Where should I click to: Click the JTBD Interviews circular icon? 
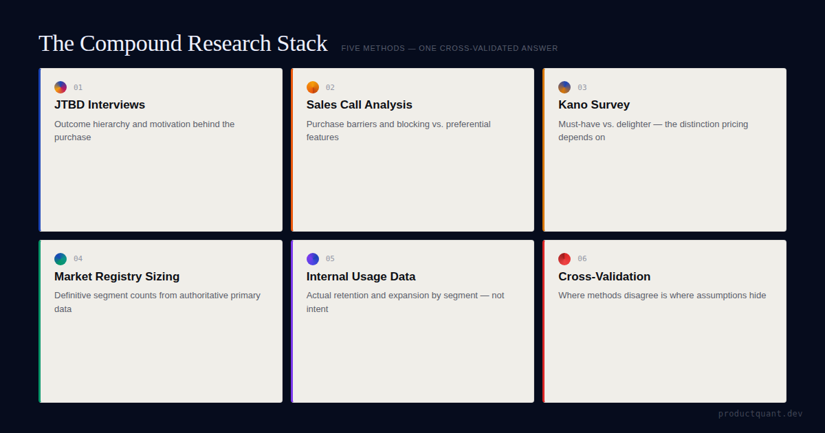click(60, 87)
